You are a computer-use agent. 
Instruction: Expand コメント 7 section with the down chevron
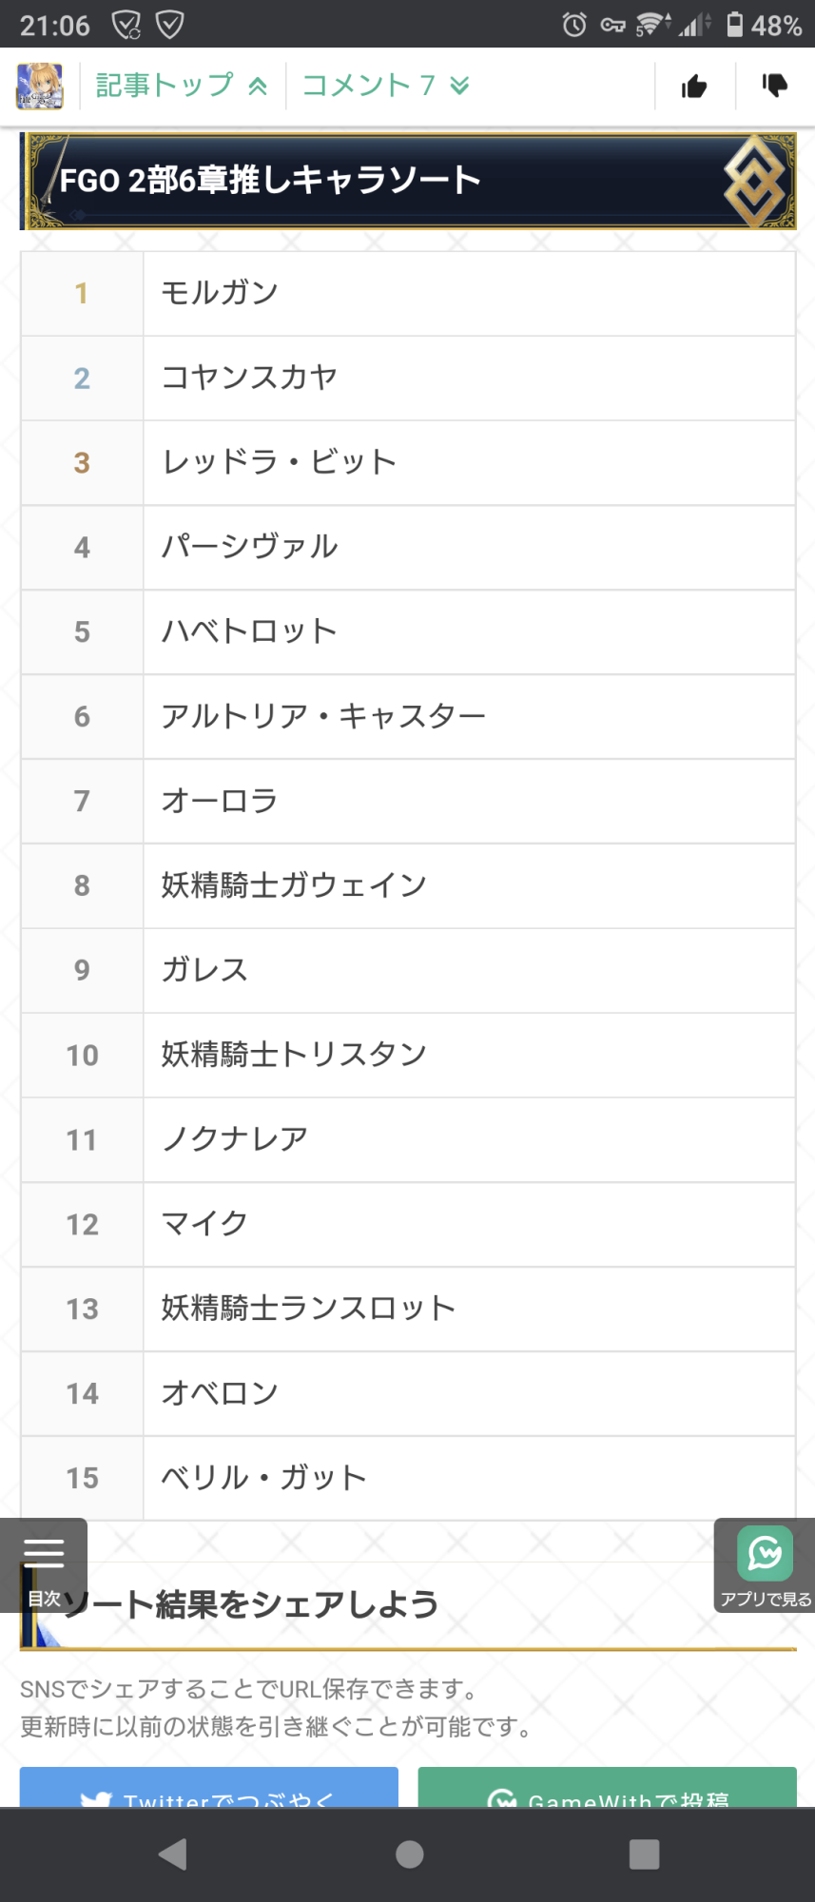385,86
